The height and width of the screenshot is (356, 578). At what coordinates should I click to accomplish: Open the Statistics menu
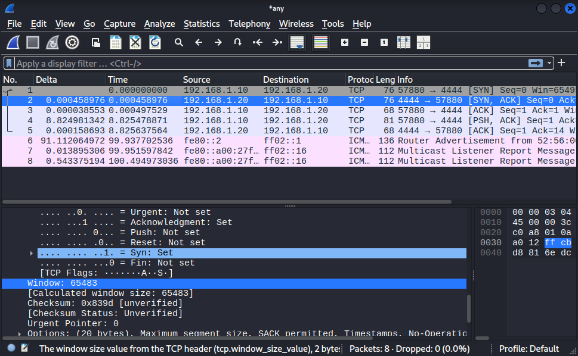[x=202, y=24]
